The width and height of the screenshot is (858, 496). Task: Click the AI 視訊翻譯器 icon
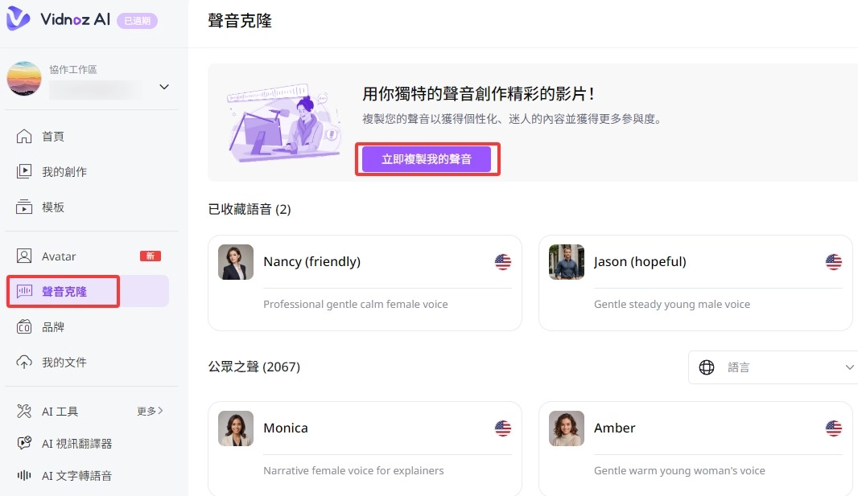click(25, 444)
